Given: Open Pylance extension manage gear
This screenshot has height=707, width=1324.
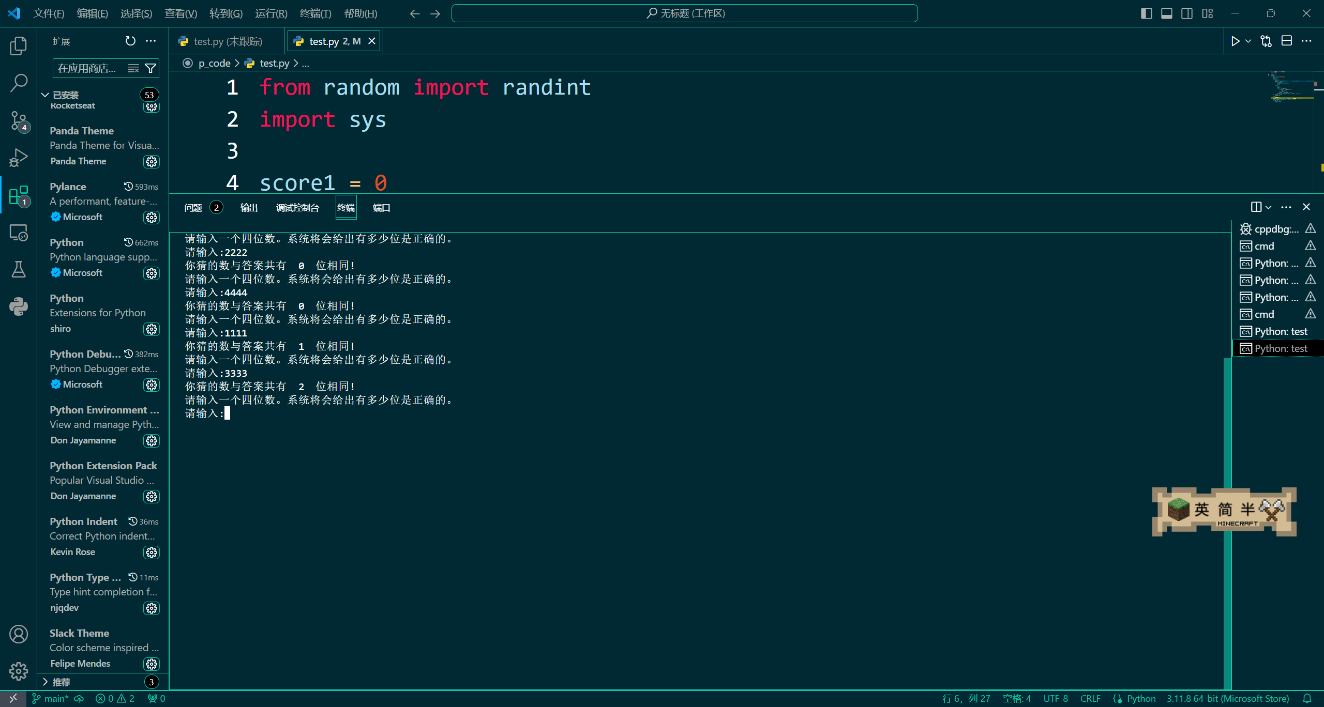Looking at the screenshot, I should point(151,218).
